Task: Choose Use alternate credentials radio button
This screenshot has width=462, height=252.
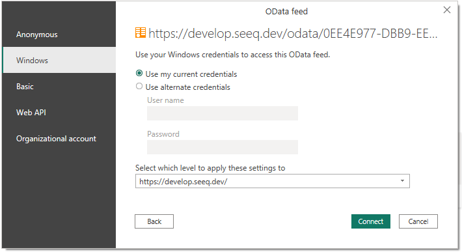Action: tap(139, 86)
